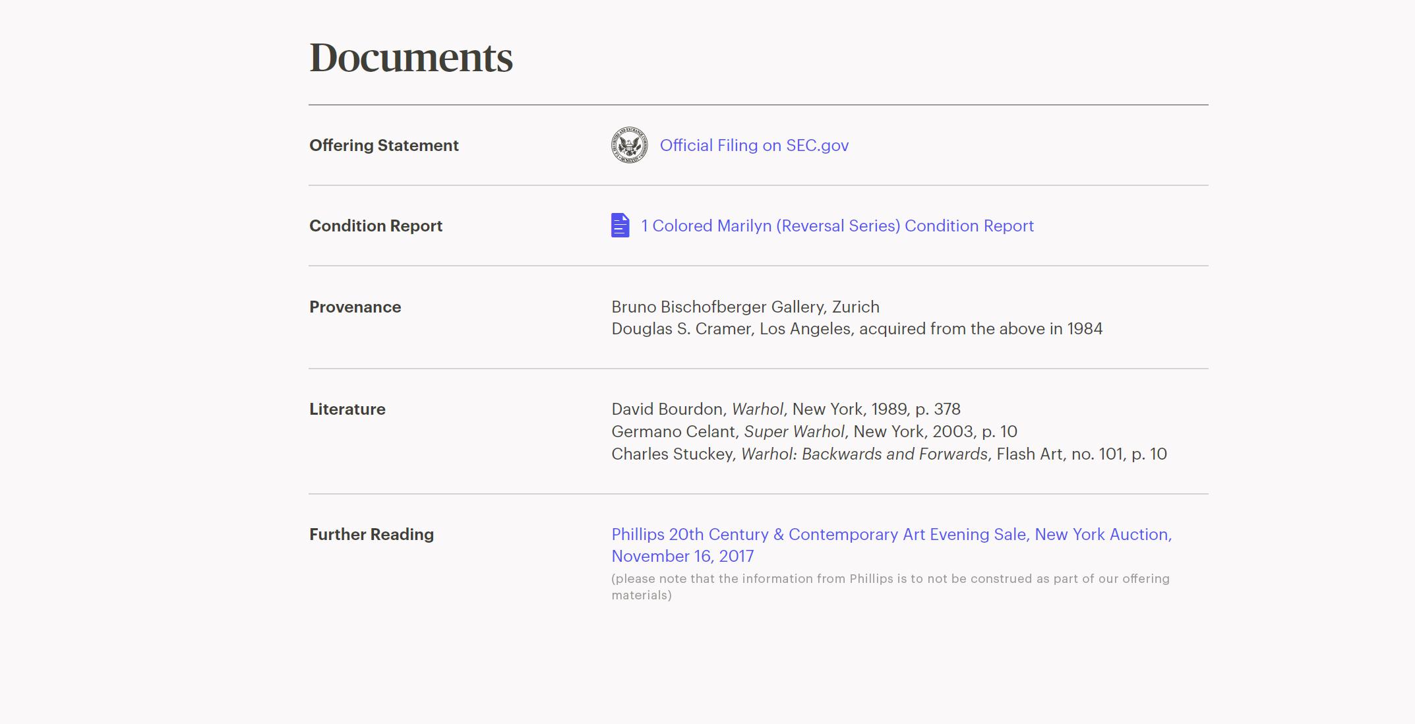Open Phillips Evening Sale auction link
Image resolution: width=1415 pixels, height=724 pixels.
(891, 535)
